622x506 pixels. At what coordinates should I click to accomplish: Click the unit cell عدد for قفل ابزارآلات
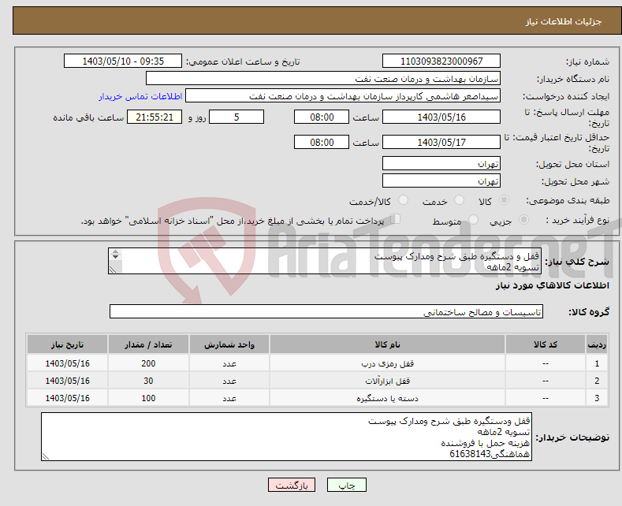[229, 381]
